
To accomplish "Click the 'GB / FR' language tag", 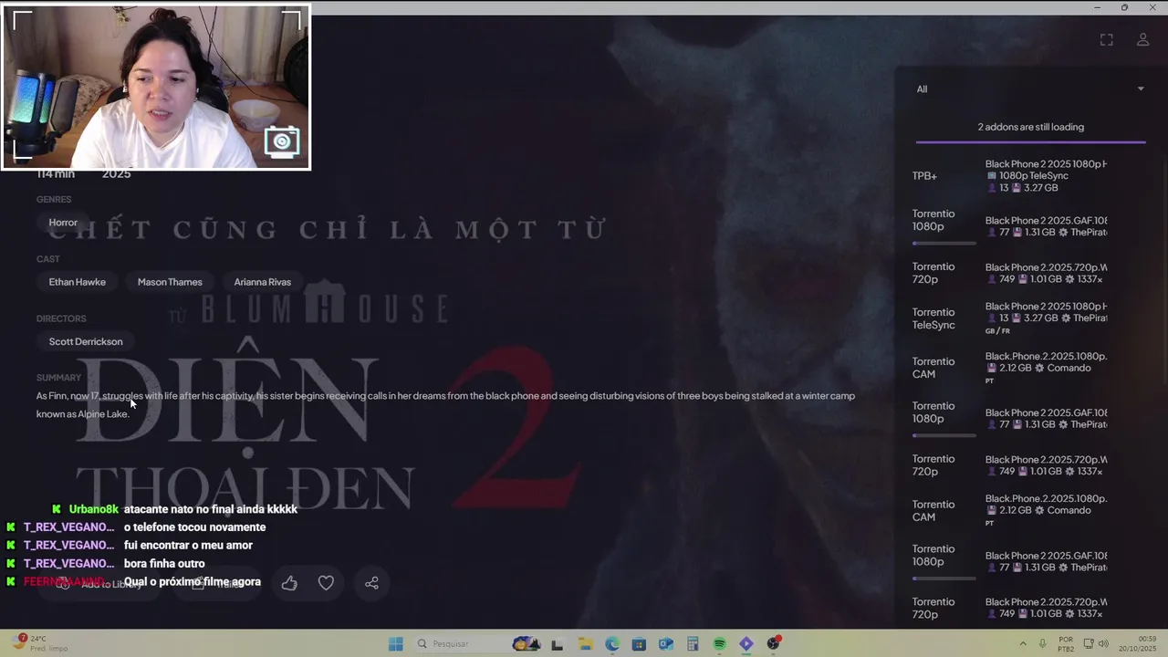I will click(997, 331).
